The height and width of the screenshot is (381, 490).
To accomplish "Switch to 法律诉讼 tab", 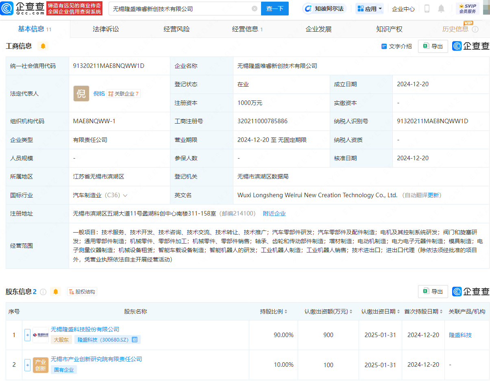I will 106,29.
